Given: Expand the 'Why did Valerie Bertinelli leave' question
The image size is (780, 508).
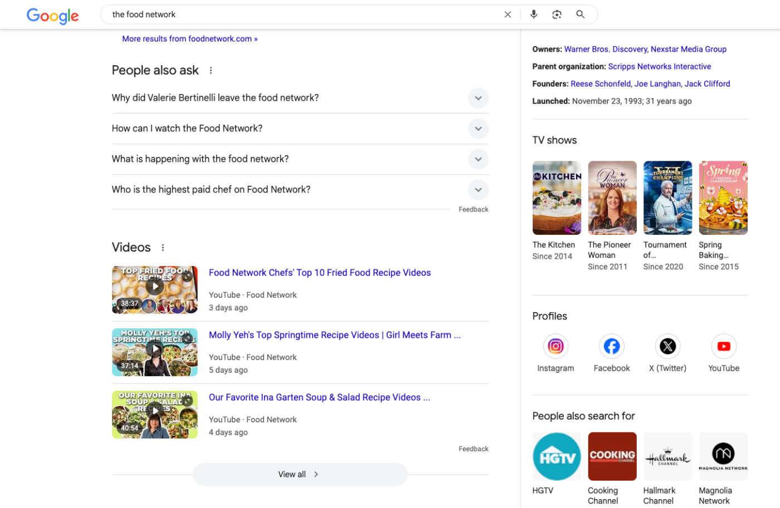Looking at the screenshot, I should 478,98.
